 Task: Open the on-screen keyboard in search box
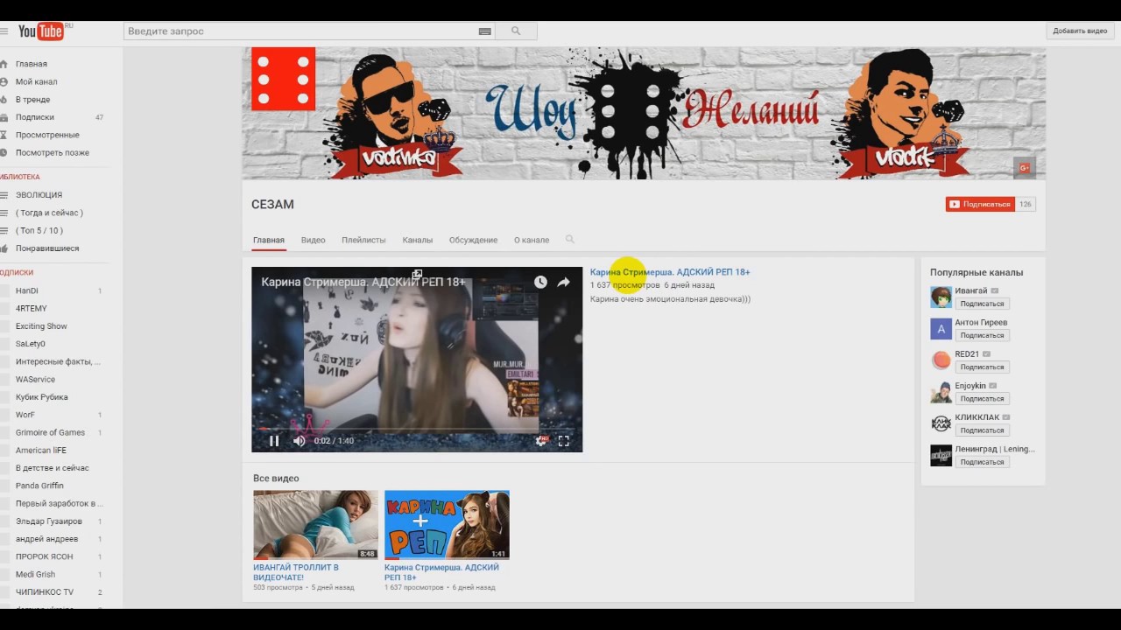pyautogui.click(x=484, y=31)
